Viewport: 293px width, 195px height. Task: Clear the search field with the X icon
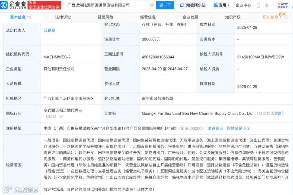[x=152, y=5]
